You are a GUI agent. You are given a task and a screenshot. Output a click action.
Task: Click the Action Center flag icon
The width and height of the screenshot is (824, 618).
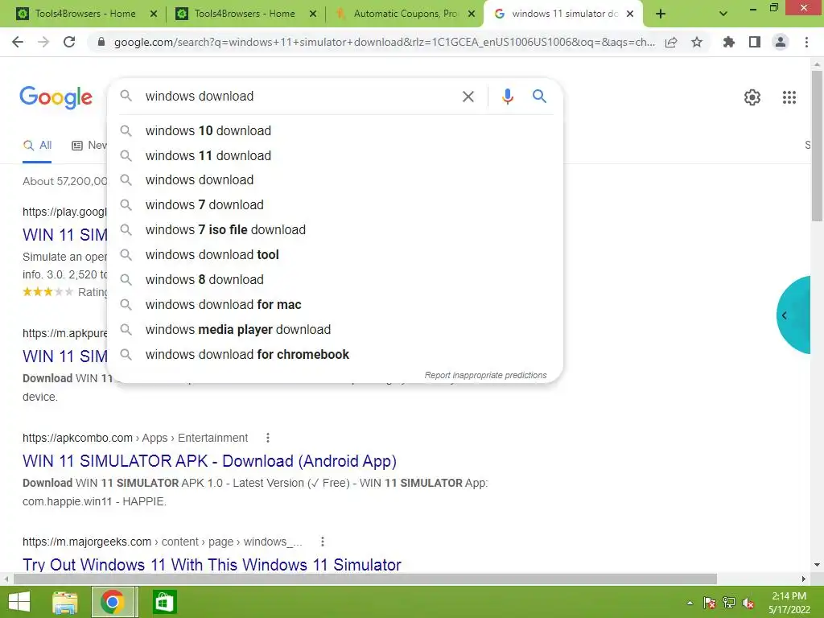click(710, 603)
